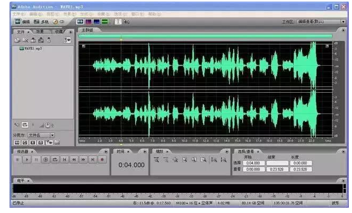Click the empty selection end field
This screenshot has height=213, width=352.
click(277, 163)
